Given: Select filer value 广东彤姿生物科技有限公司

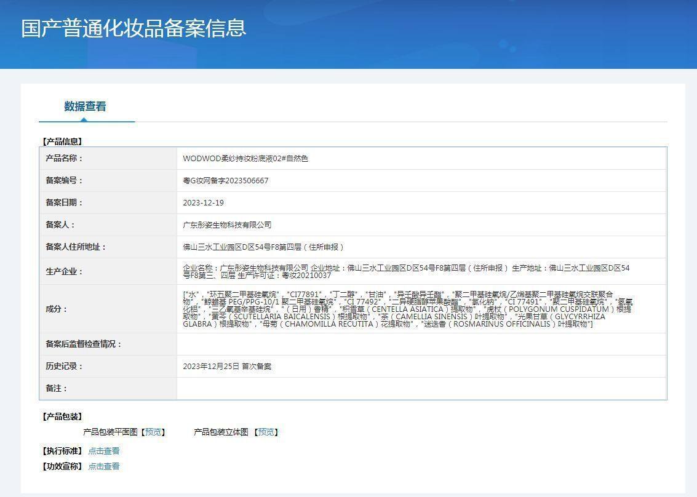Looking at the screenshot, I should click(227, 225).
